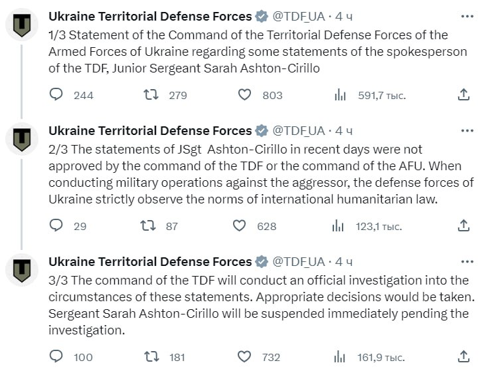Share the 1/3 statement tweet
The image size is (486, 371).
(x=464, y=95)
